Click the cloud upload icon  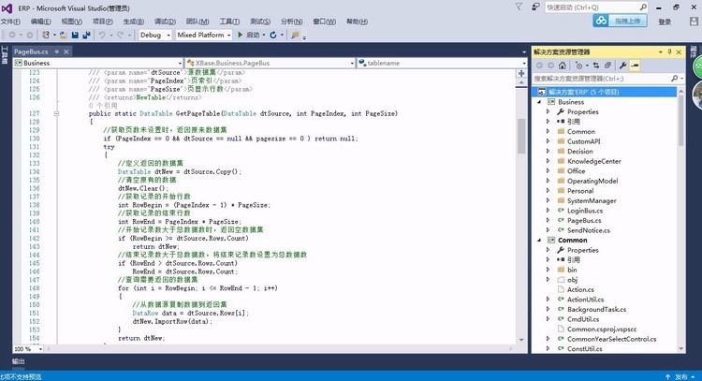click(x=601, y=21)
